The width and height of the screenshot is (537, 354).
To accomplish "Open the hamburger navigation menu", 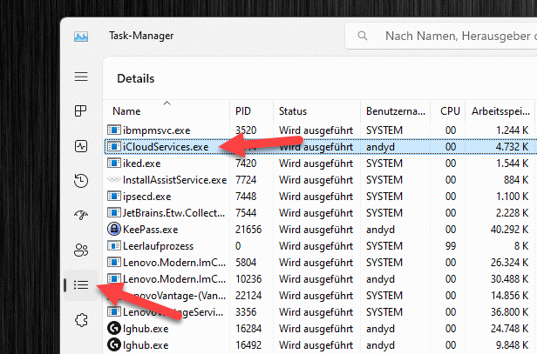I will pyautogui.click(x=81, y=77).
